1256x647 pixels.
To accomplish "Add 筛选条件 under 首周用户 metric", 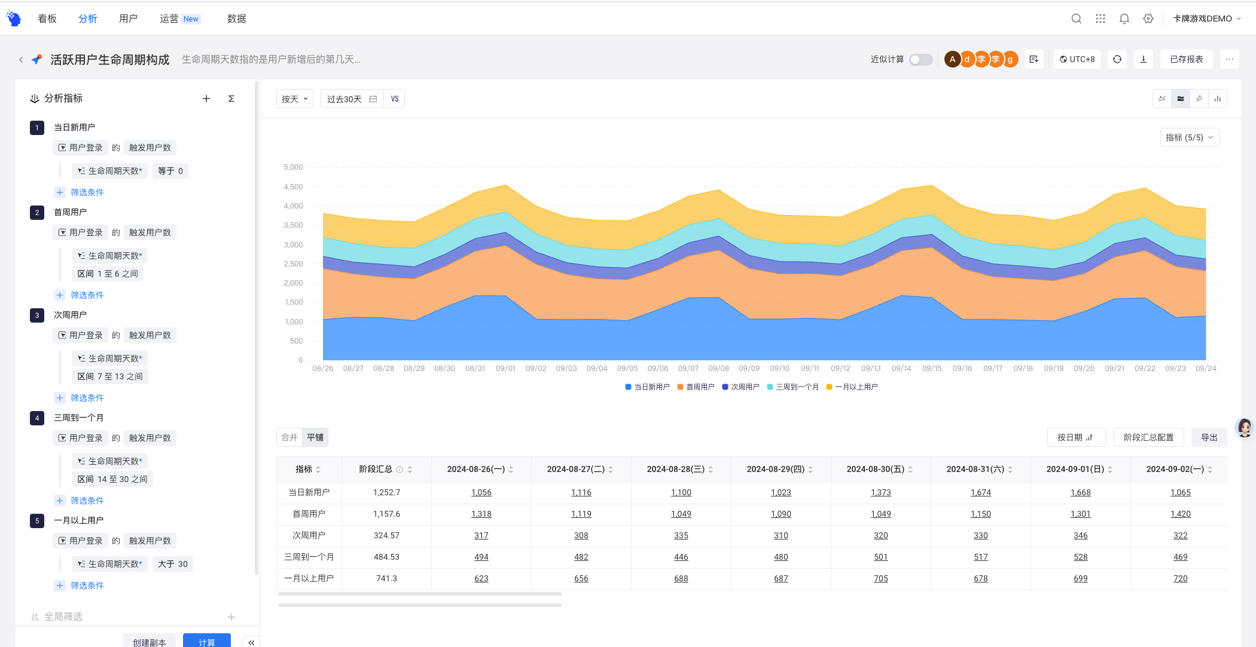I will pos(80,295).
